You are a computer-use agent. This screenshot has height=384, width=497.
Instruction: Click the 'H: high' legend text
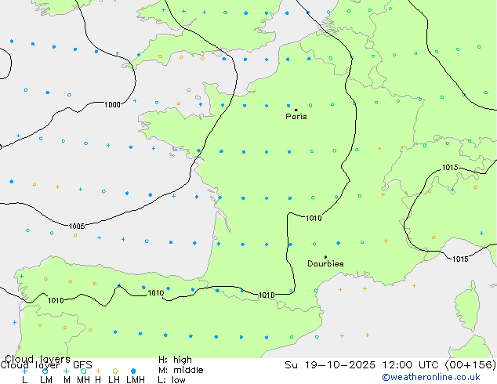[175, 360]
